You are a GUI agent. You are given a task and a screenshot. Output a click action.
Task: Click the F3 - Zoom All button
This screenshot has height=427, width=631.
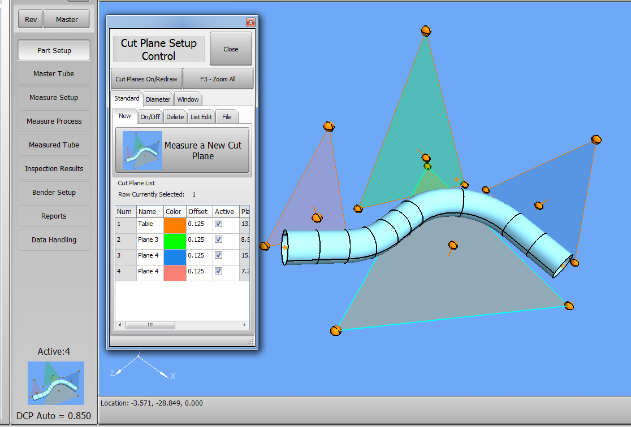coord(218,79)
